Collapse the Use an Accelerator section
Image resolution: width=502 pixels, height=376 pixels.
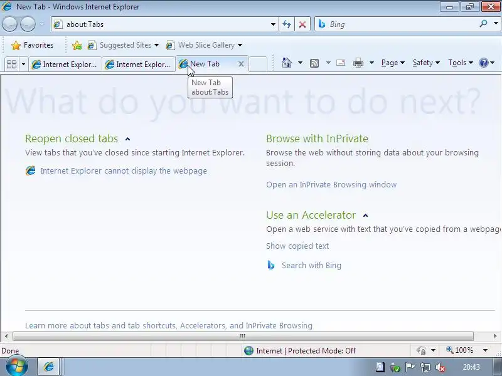[x=366, y=216]
